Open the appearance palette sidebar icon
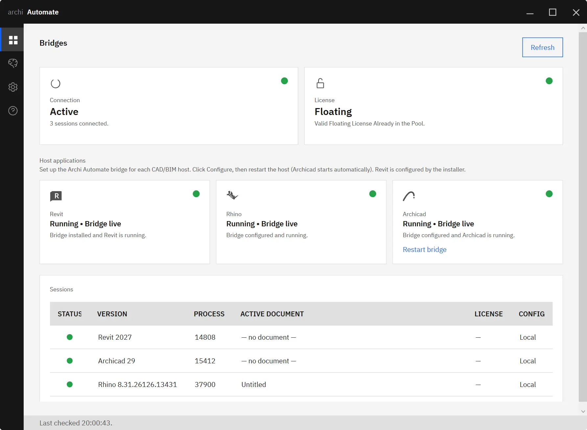This screenshot has width=587, height=430. pos(13,63)
